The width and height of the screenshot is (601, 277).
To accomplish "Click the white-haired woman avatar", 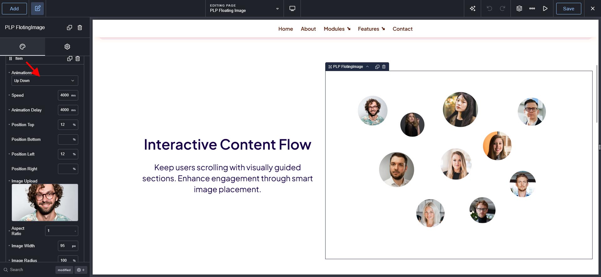I will 430,213.
